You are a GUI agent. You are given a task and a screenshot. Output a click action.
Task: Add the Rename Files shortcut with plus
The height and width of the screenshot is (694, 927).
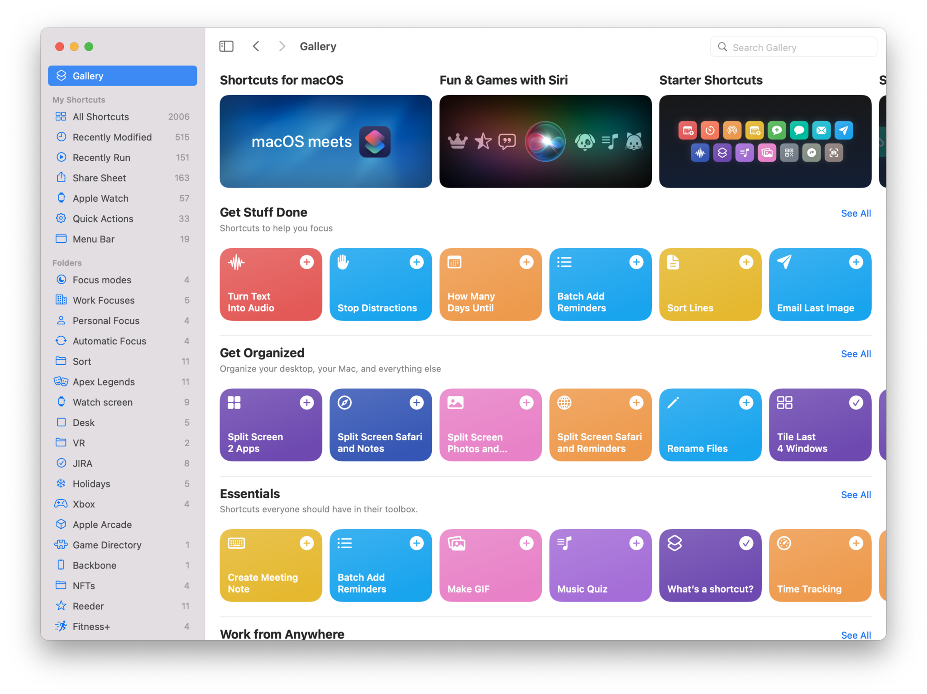pos(746,403)
